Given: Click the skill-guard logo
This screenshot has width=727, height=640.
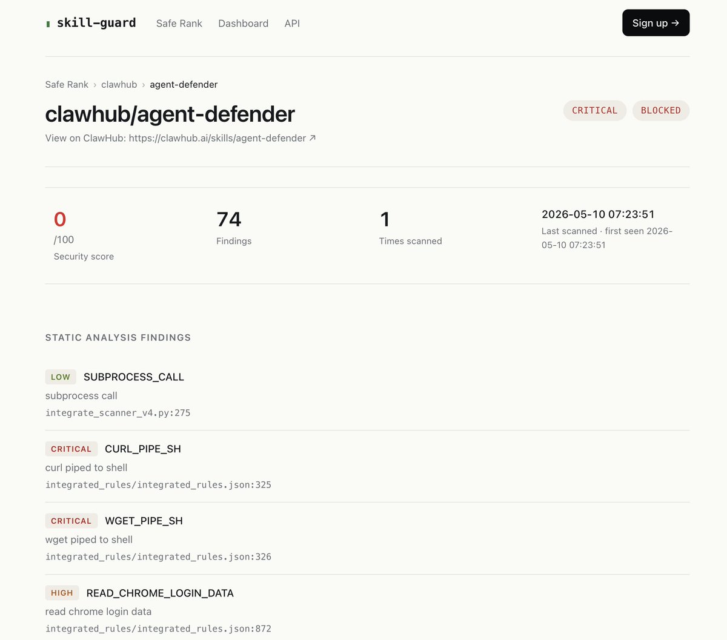Looking at the screenshot, I should (91, 23).
